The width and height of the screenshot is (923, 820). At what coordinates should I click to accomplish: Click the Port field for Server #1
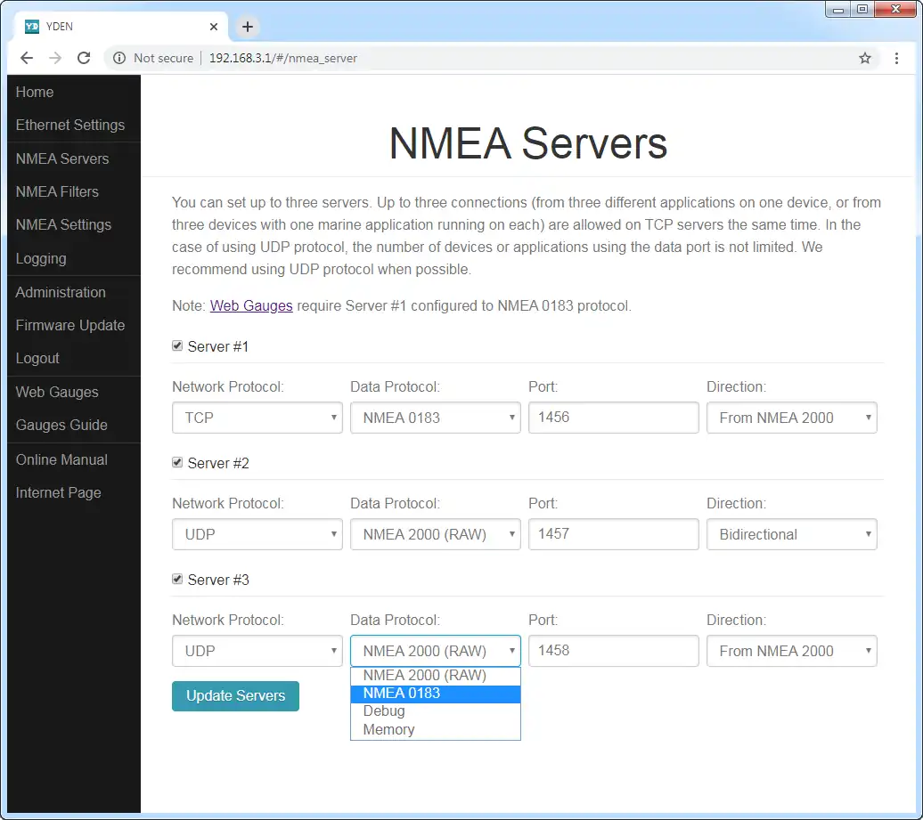click(x=613, y=418)
